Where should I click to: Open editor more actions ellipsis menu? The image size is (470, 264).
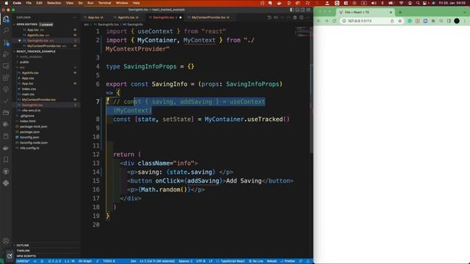[308, 18]
